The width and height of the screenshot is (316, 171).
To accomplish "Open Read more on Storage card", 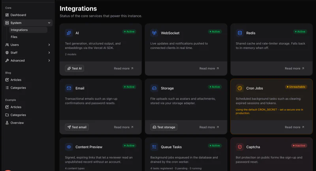I will point(209,127).
